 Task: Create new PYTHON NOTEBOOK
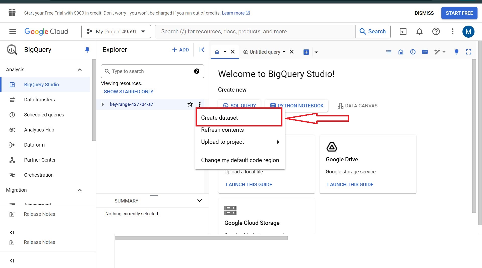point(297,105)
